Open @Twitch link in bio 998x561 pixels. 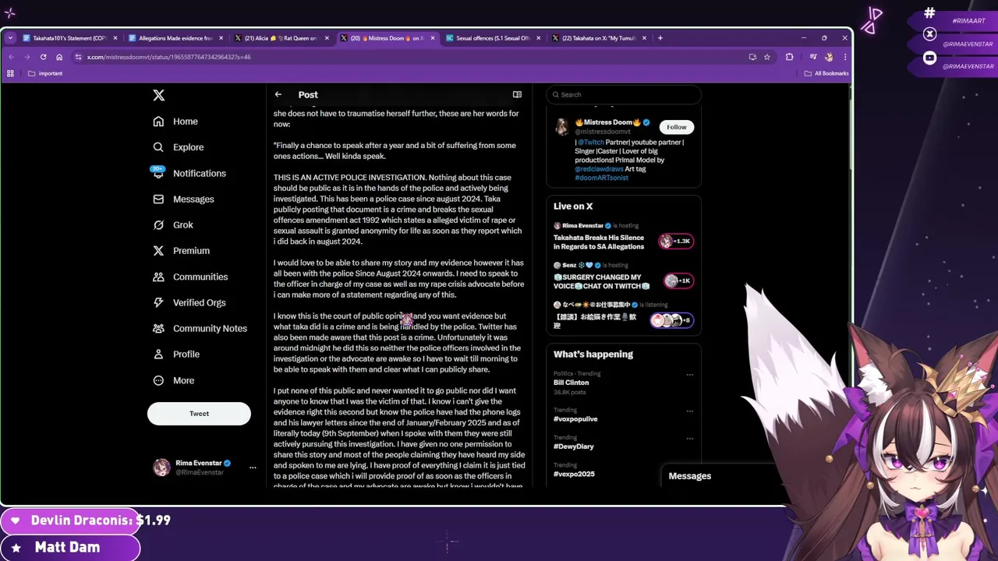pos(591,143)
